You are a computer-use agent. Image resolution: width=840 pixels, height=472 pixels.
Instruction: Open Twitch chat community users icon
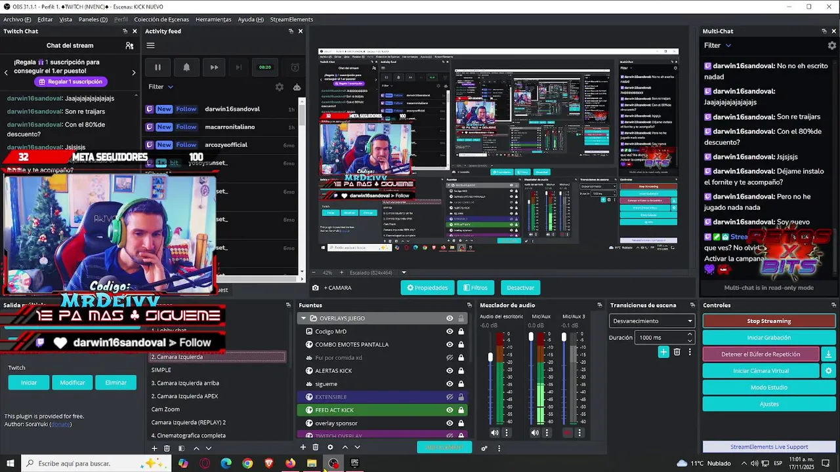tap(129, 45)
